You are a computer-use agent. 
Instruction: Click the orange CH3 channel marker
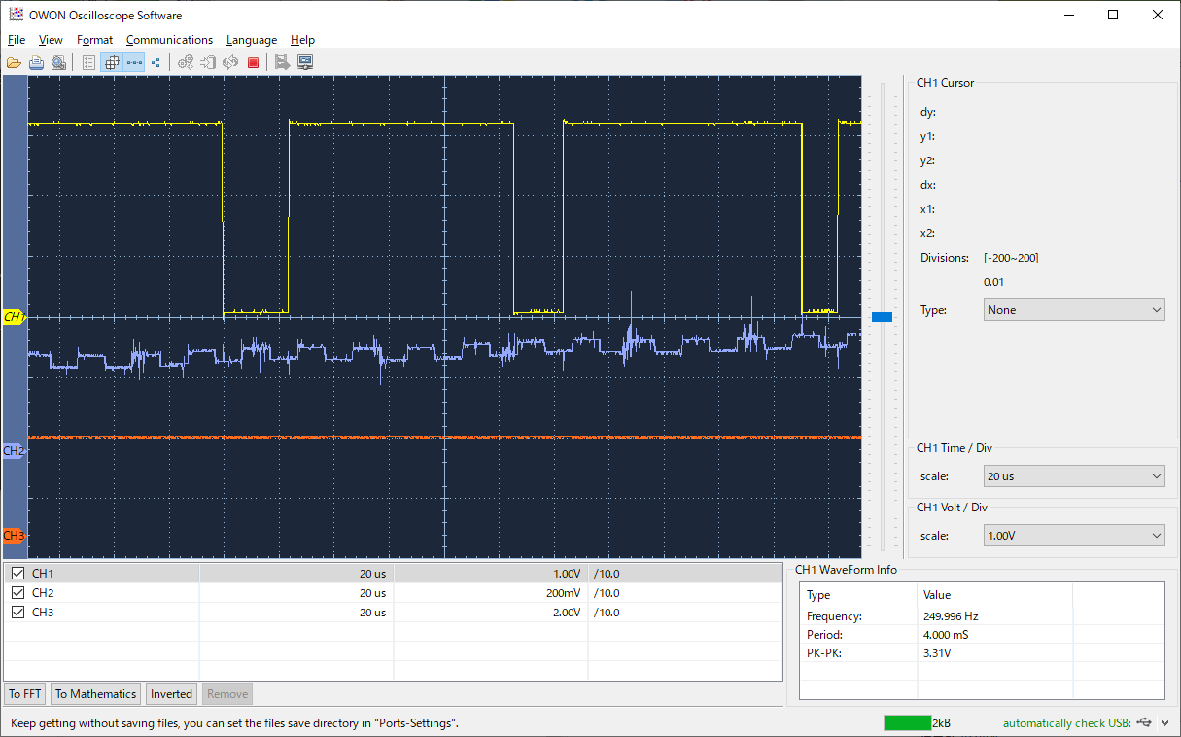click(14, 536)
